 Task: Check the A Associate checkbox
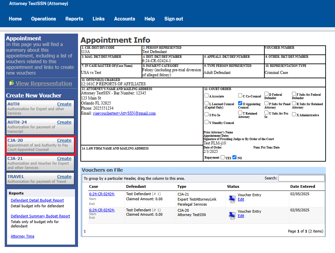(207, 95)
